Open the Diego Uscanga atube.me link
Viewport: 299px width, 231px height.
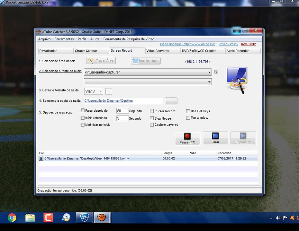[x=188, y=44]
